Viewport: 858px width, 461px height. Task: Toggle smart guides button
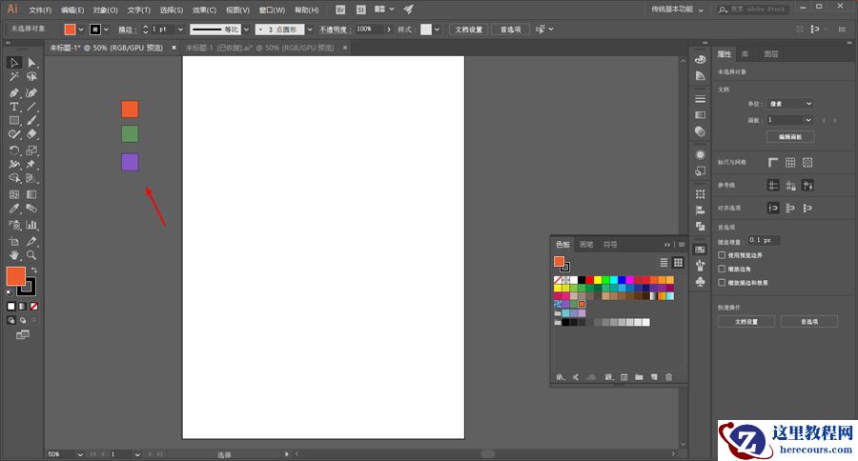(x=807, y=186)
